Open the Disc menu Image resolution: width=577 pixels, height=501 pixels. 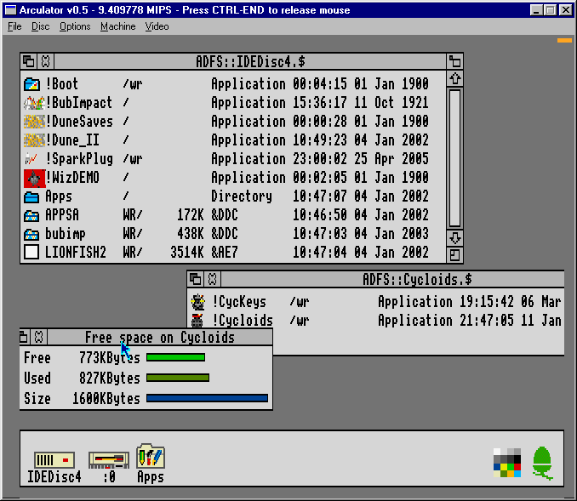[40, 26]
